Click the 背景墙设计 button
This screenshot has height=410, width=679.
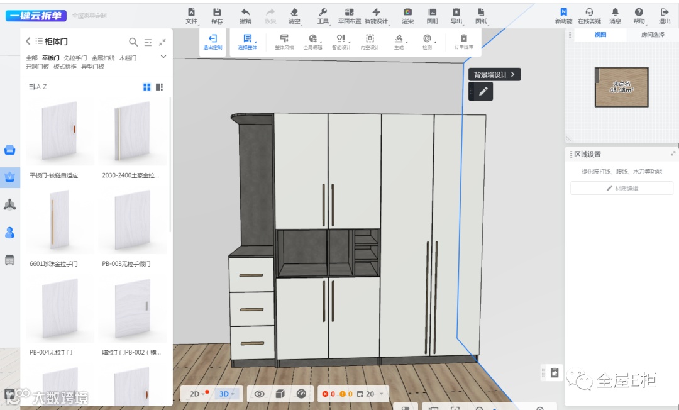point(494,74)
